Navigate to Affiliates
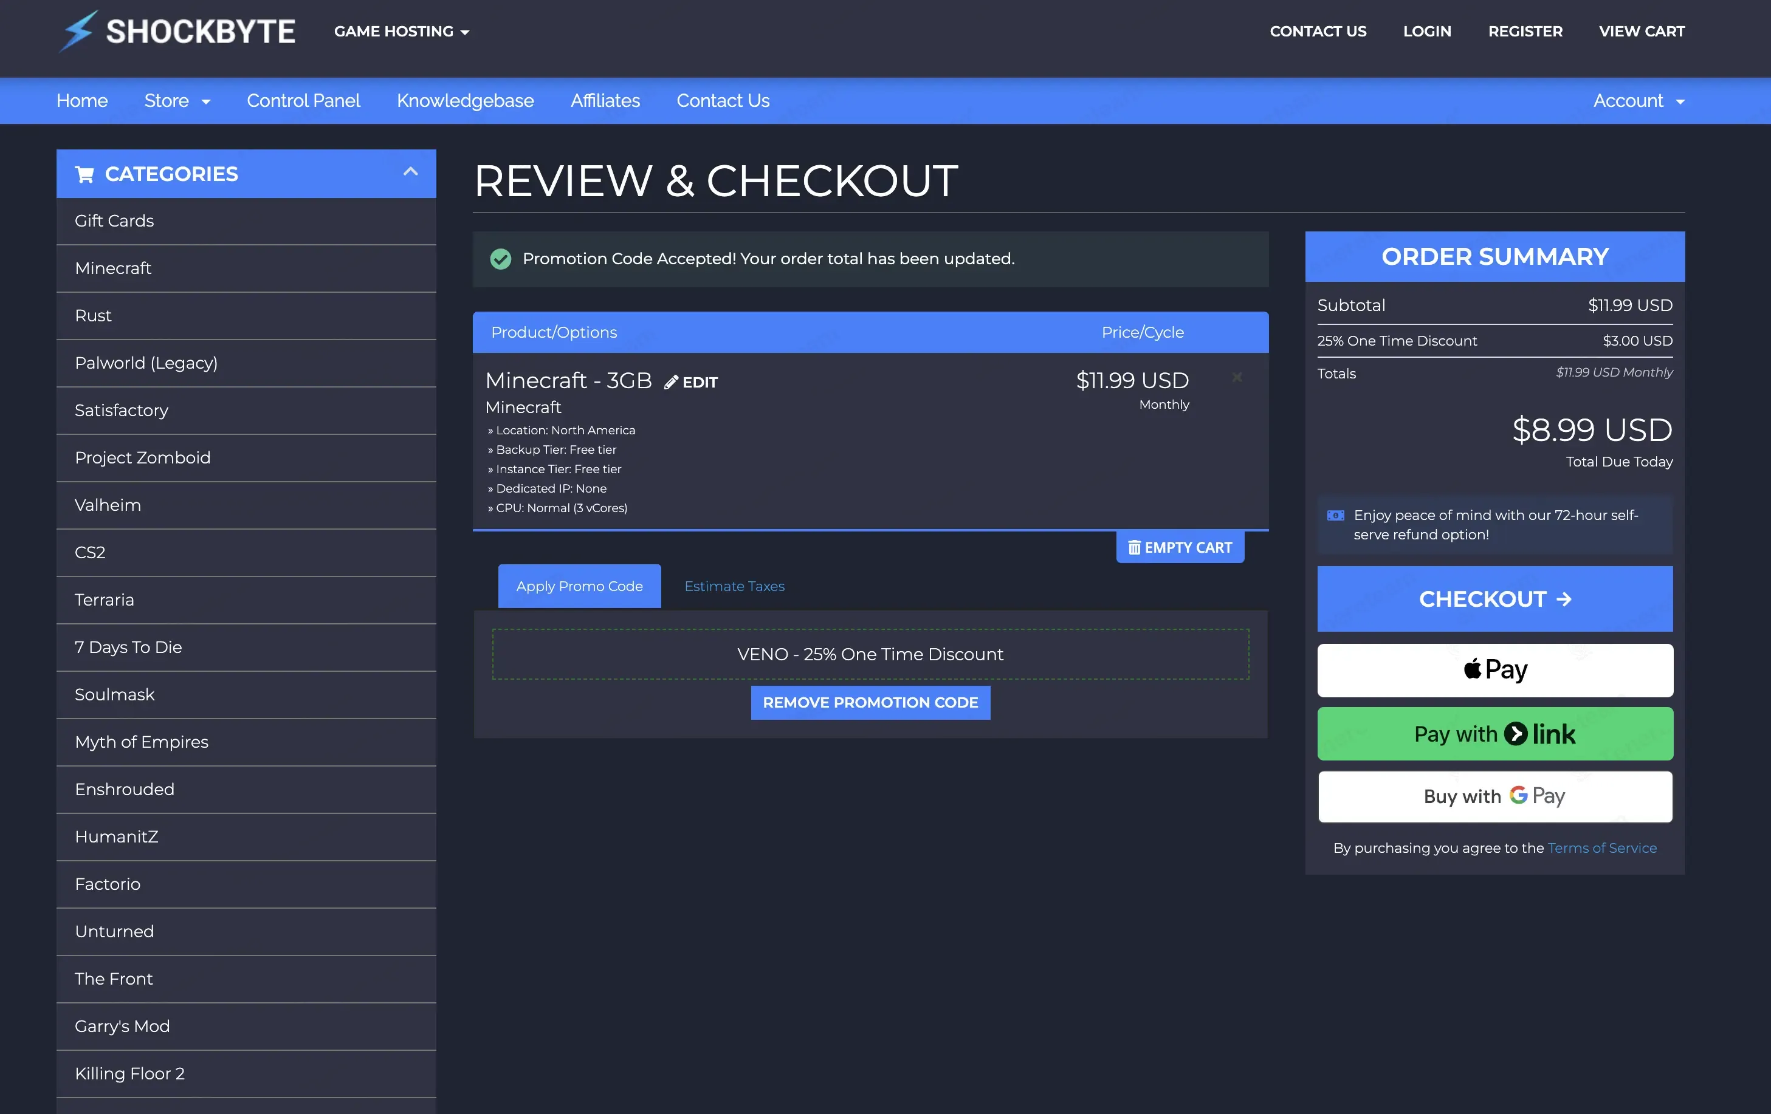This screenshot has height=1114, width=1771. pyautogui.click(x=605, y=101)
